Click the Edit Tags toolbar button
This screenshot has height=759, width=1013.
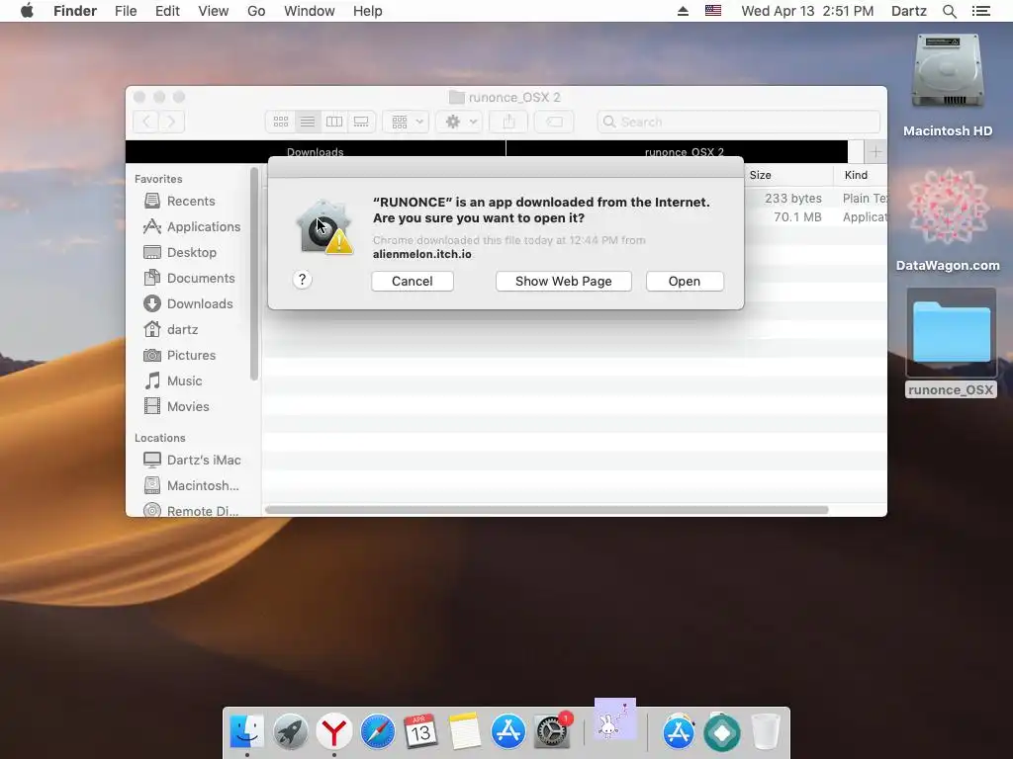click(x=554, y=122)
